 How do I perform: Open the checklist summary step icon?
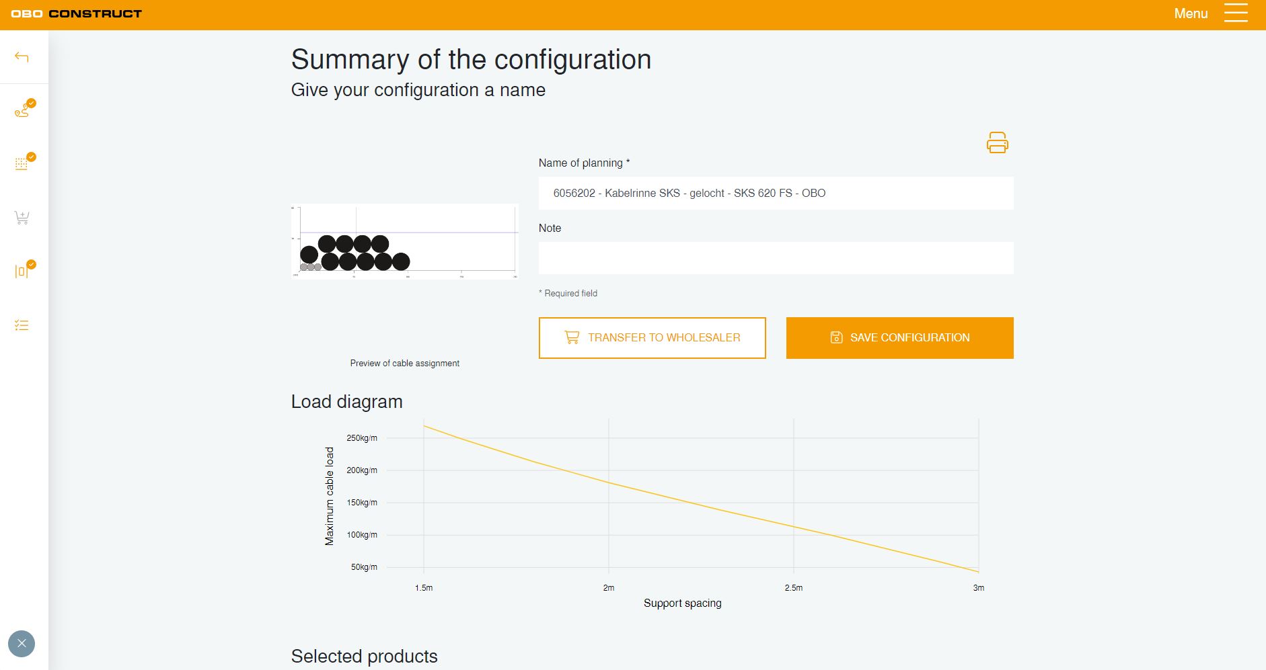pyautogui.click(x=22, y=325)
